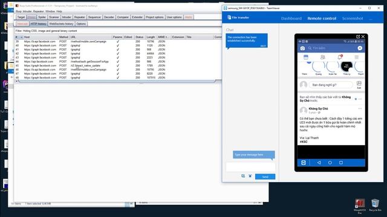Select request 45 native update row
Viewport: 387px width, 217px height.
tap(118, 66)
